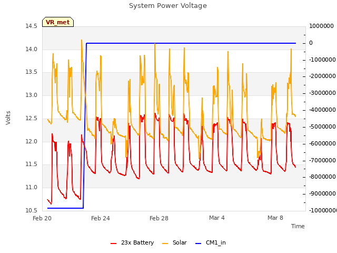
Task: Click the 14.5 left axis value
Action: pos(31,26)
